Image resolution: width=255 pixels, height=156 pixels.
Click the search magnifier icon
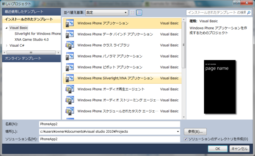(249, 12)
